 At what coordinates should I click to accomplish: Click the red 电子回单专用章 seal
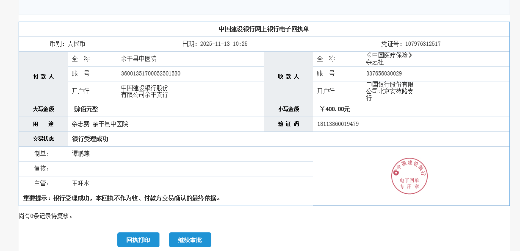click(409, 176)
